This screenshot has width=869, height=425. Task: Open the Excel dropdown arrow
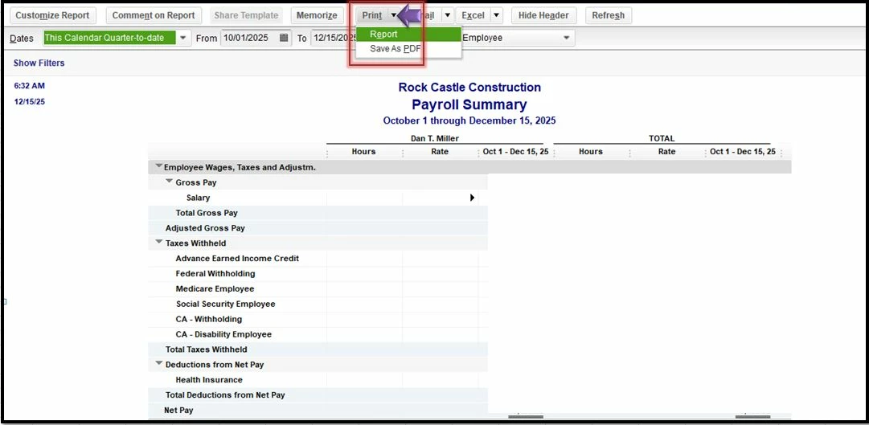point(497,15)
